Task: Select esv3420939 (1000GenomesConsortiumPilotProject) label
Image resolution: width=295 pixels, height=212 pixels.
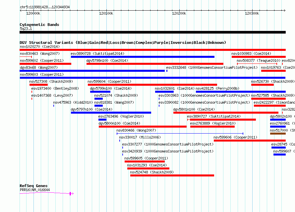Action: 168,151
